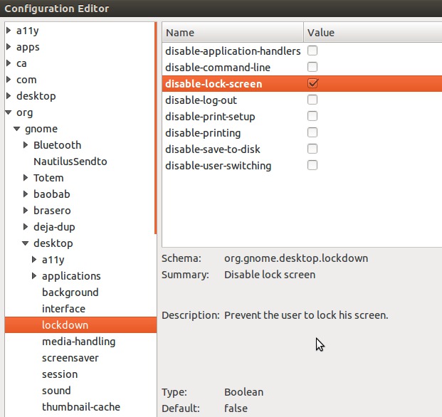
Task: Toggle disable-printing checkbox
Action: click(312, 132)
